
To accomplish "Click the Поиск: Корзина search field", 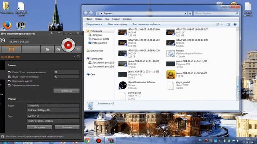I will [x=216, y=13].
